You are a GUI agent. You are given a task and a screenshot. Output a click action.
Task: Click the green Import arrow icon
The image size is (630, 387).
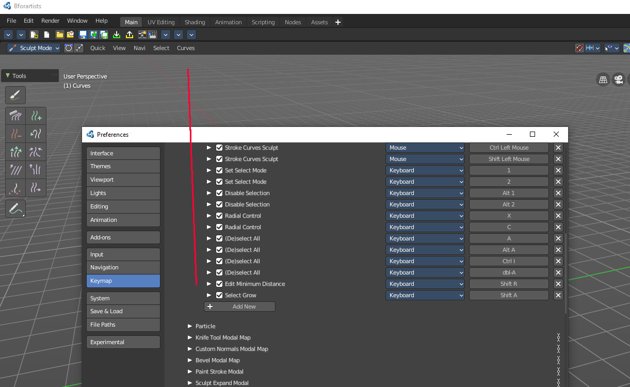click(x=117, y=35)
